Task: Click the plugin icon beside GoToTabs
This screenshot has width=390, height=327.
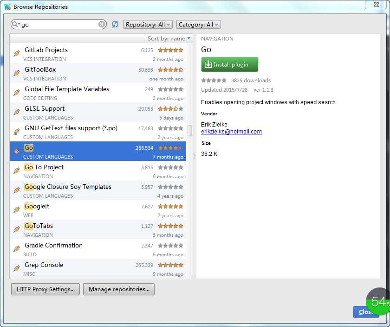Action: (17, 229)
